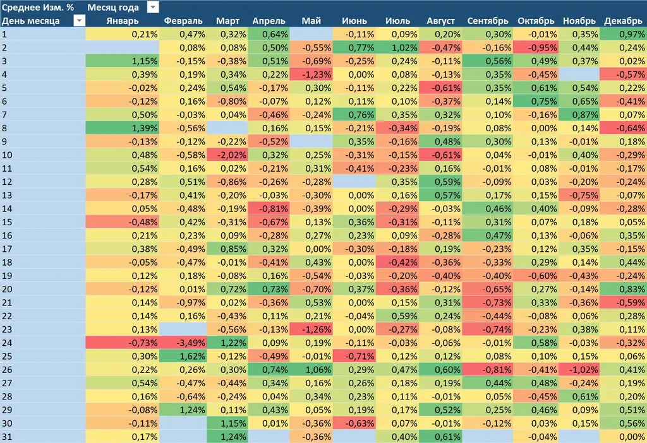Open the Месяц года filter dropdown

pos(153,7)
